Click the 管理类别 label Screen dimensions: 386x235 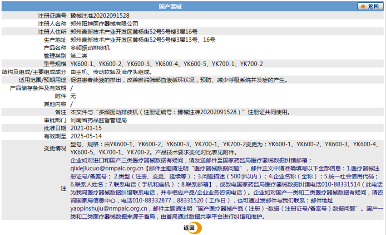pyautogui.click(x=55, y=56)
